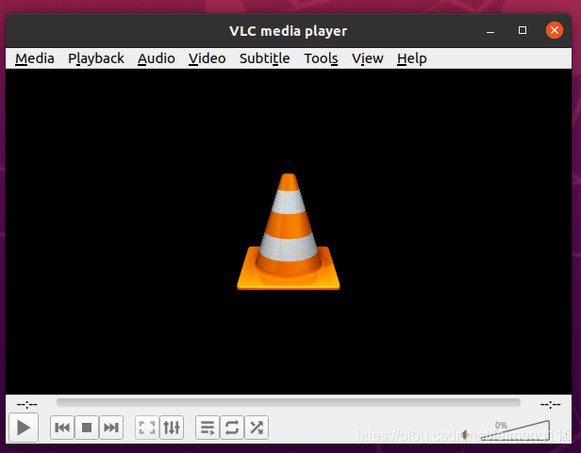Click the VLC media player title bar

point(289,31)
